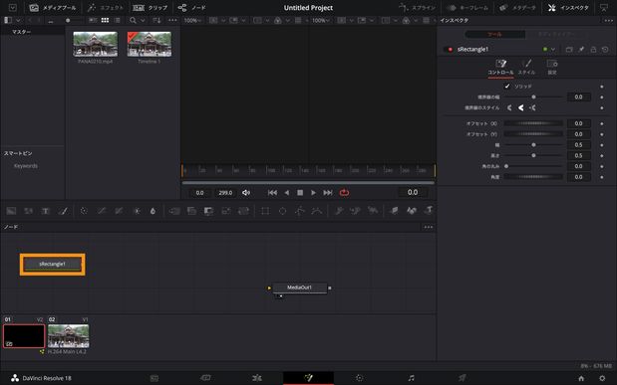Toggle the インスペクタ (Inspector) panel button
The image size is (617, 385).
pyautogui.click(x=568, y=8)
